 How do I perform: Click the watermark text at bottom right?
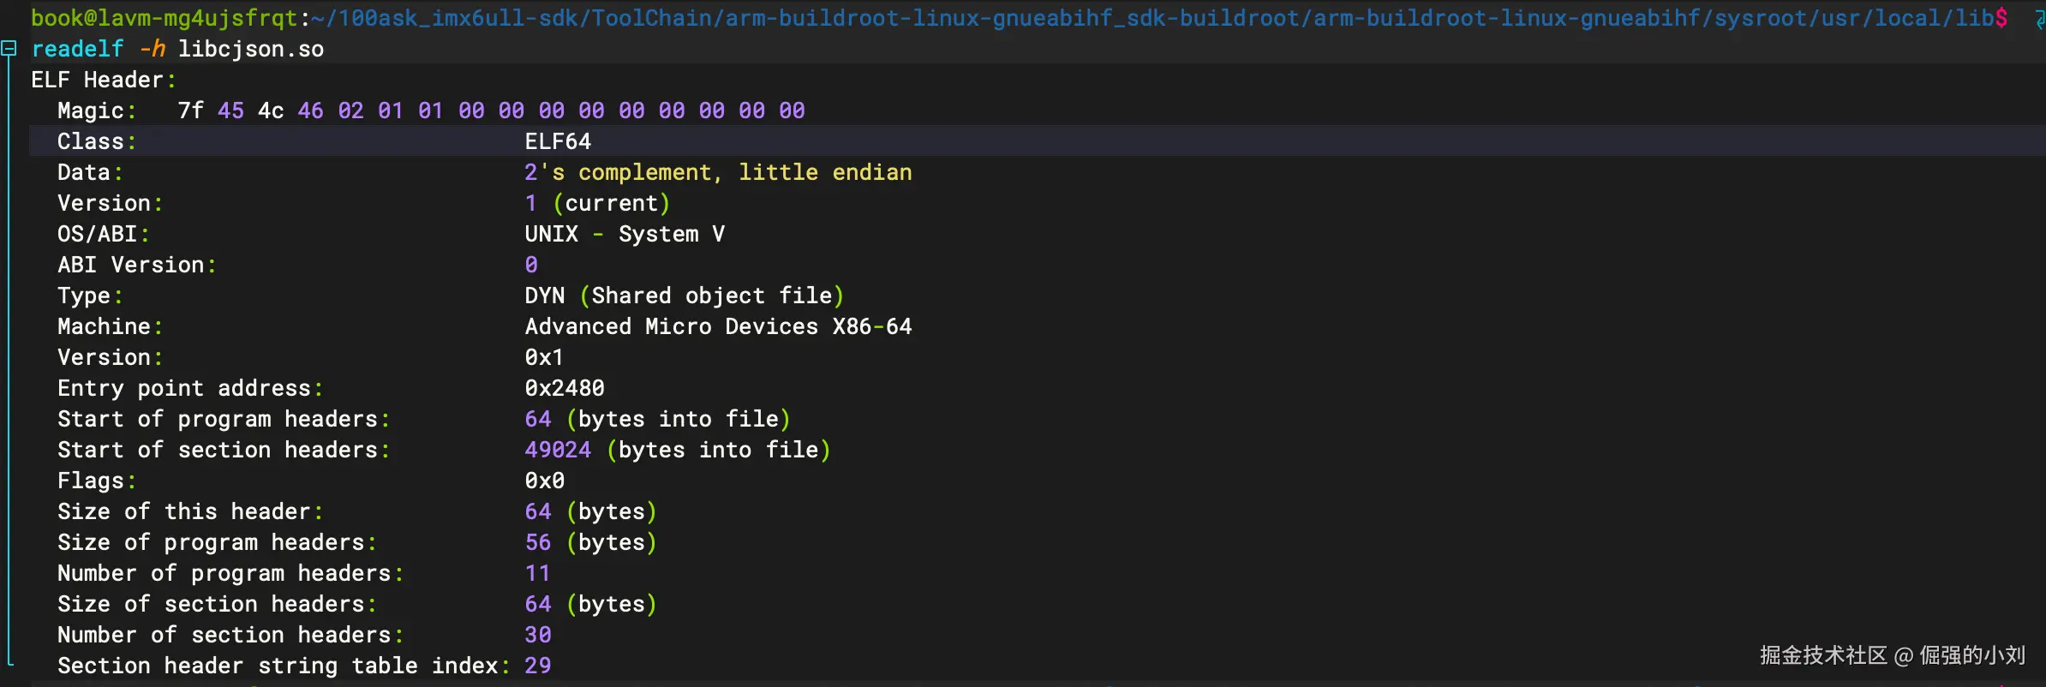[1892, 655]
